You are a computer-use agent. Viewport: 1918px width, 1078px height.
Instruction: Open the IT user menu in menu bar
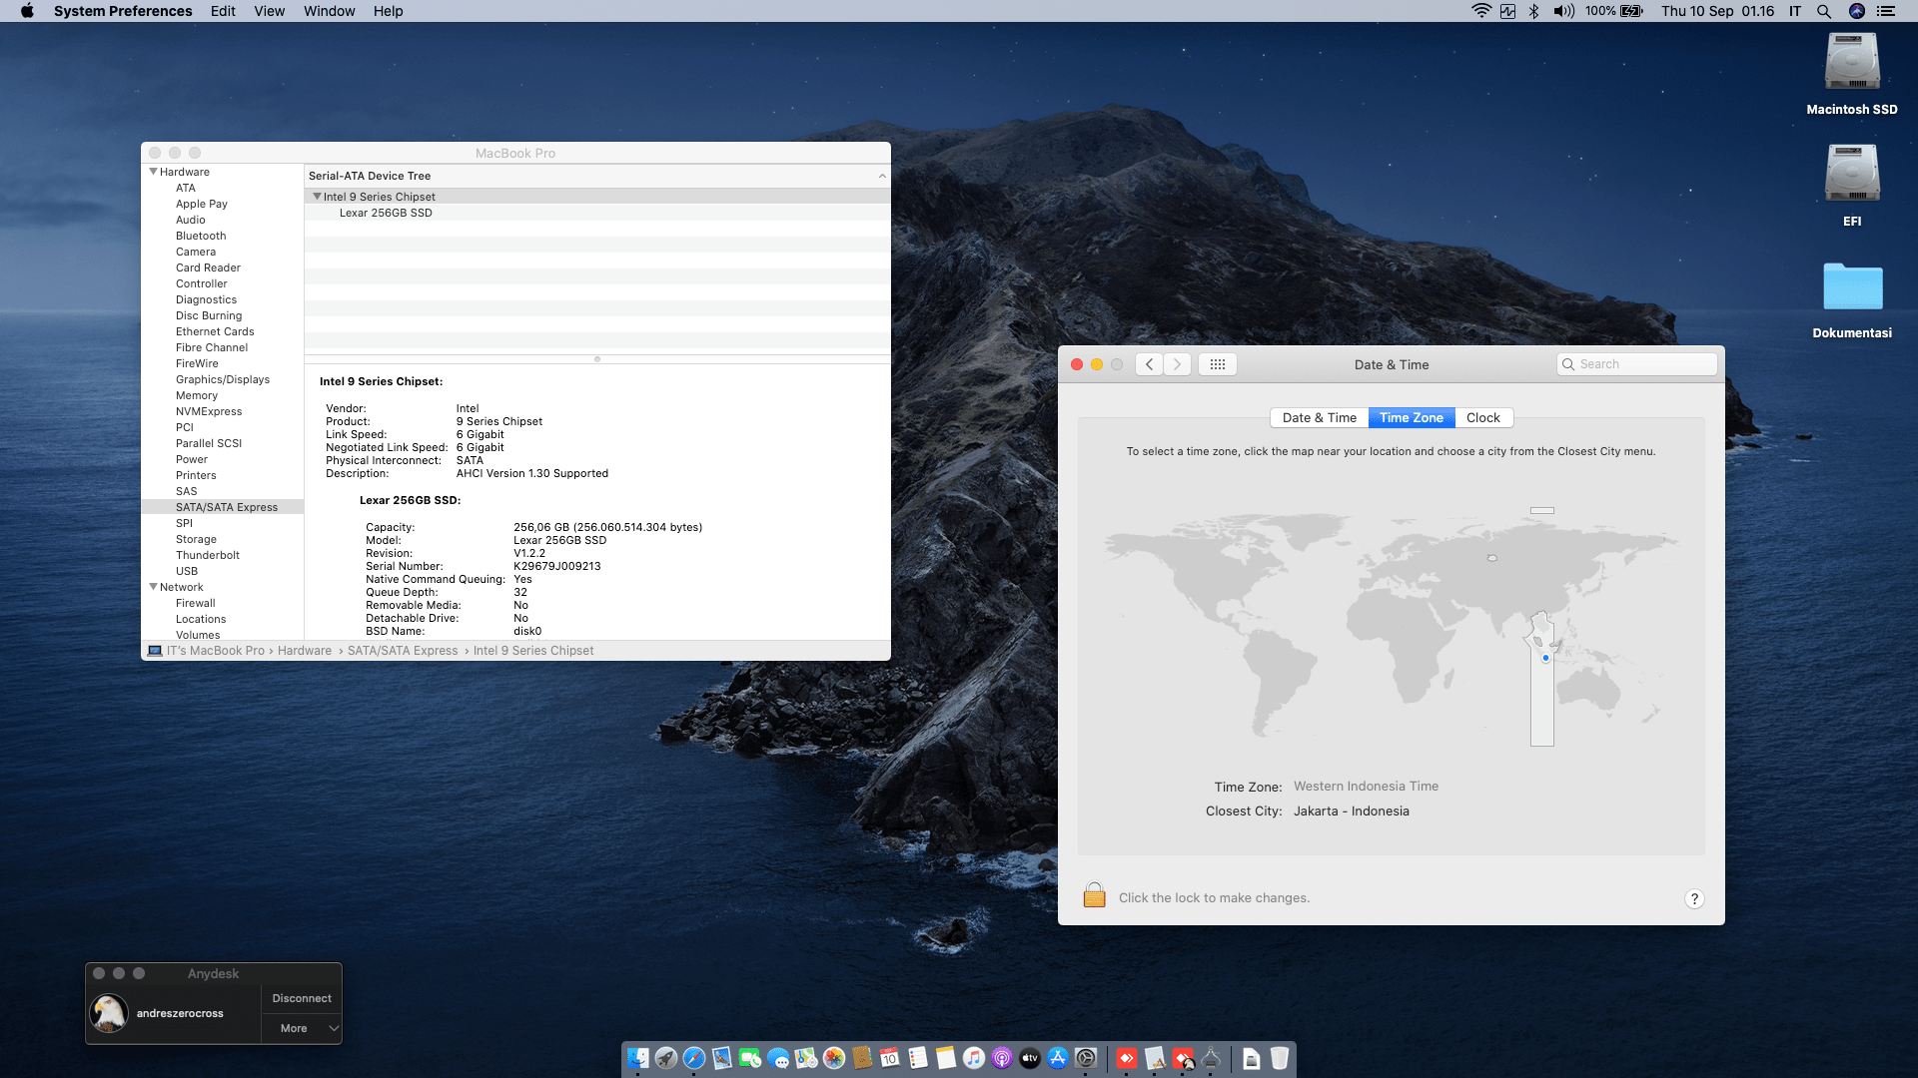pos(1795,11)
